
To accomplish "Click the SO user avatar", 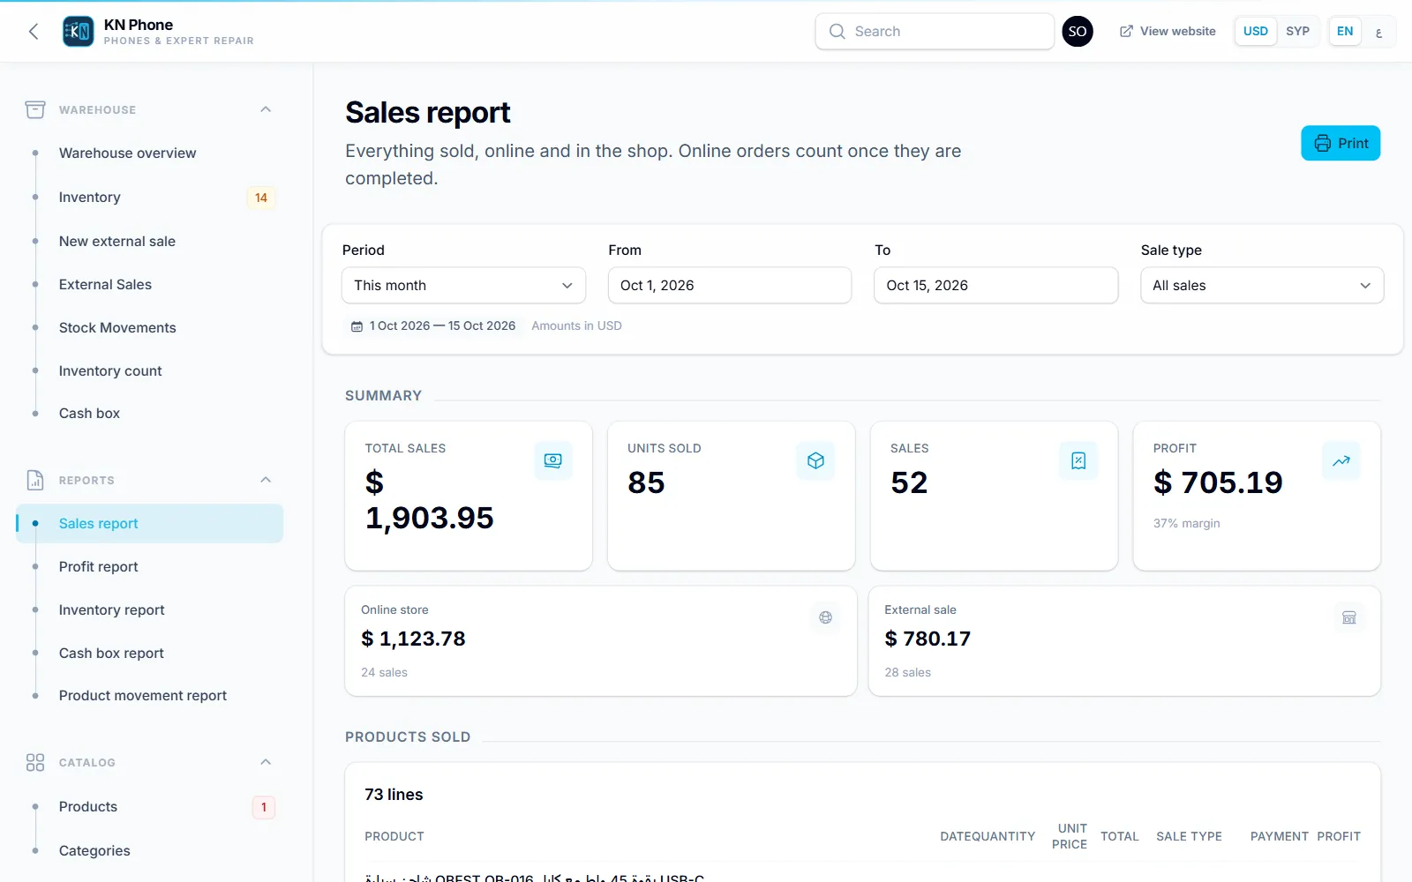I will pyautogui.click(x=1078, y=32).
